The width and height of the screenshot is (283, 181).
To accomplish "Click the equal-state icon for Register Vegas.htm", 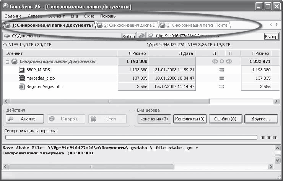I will click(x=222, y=86).
